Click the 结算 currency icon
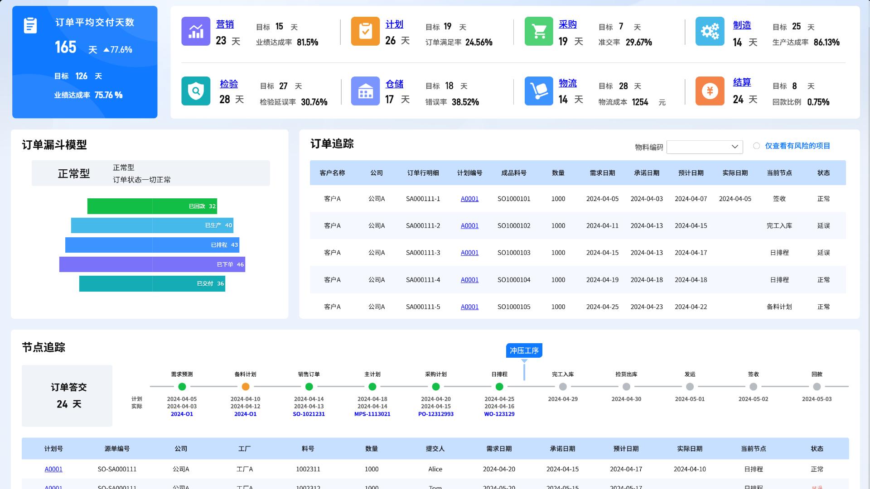 [710, 91]
